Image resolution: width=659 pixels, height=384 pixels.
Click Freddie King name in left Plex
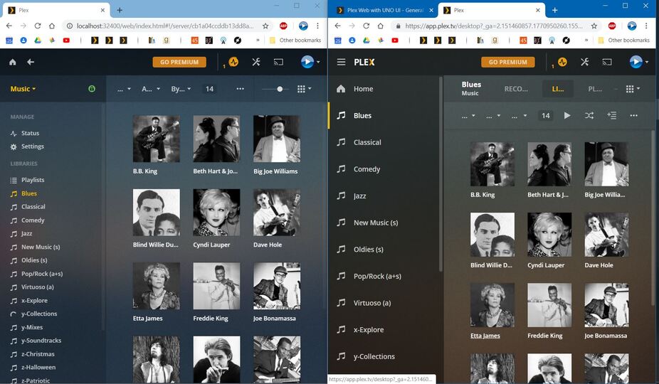click(x=211, y=319)
